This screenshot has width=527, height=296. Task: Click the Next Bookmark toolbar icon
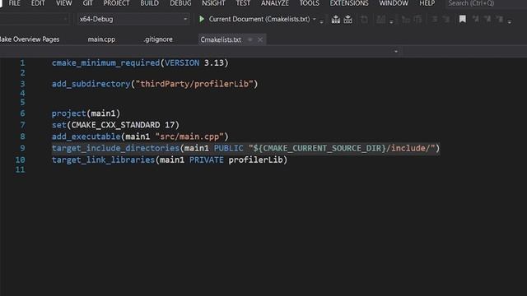(x=487, y=19)
